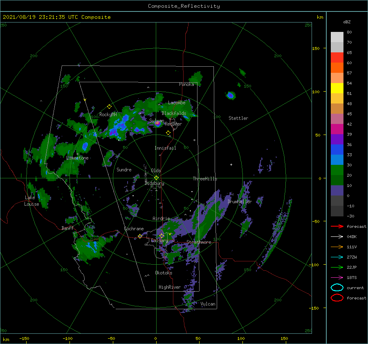Click the Vulcan label

[x=208, y=304]
